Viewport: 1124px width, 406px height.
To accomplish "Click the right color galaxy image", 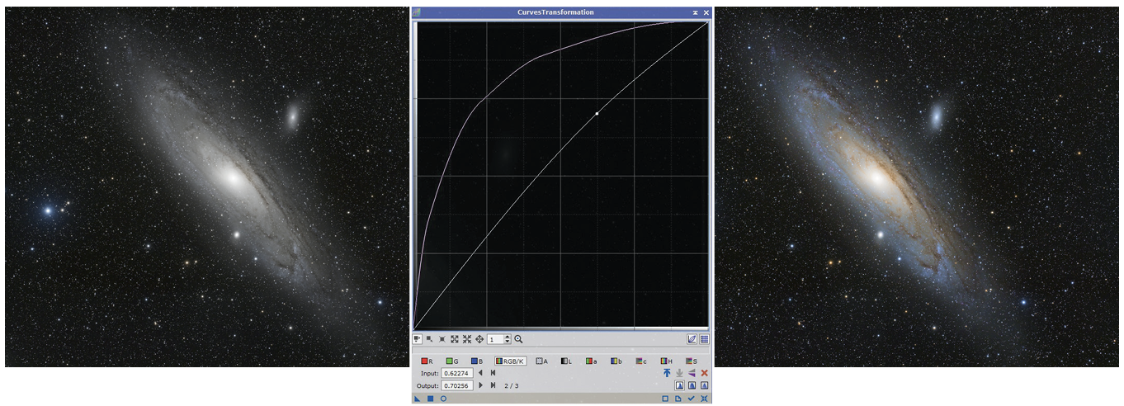I will click(916, 186).
